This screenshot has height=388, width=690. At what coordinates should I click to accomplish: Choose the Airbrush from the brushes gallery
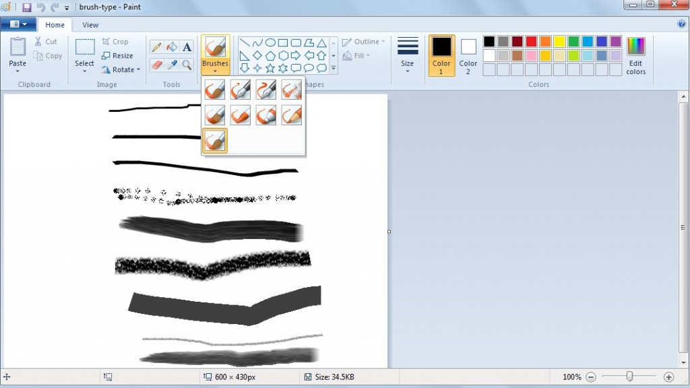(x=291, y=89)
